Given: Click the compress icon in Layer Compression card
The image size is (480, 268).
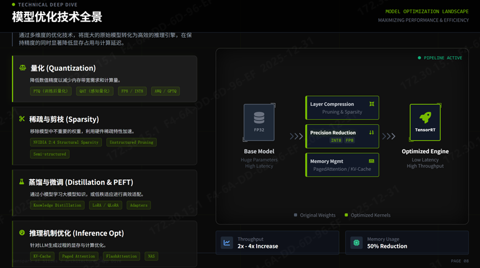Looking at the screenshot, I should (372, 104).
